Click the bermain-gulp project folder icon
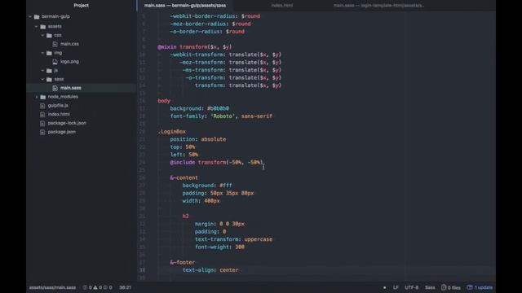Screen dimensions: 522x293 click(37, 16)
